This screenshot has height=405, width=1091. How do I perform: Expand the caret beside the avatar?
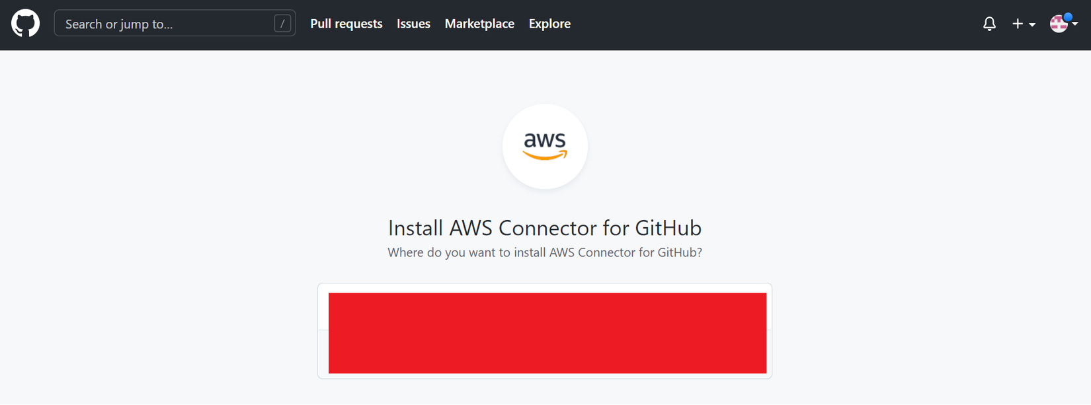coord(1075,24)
